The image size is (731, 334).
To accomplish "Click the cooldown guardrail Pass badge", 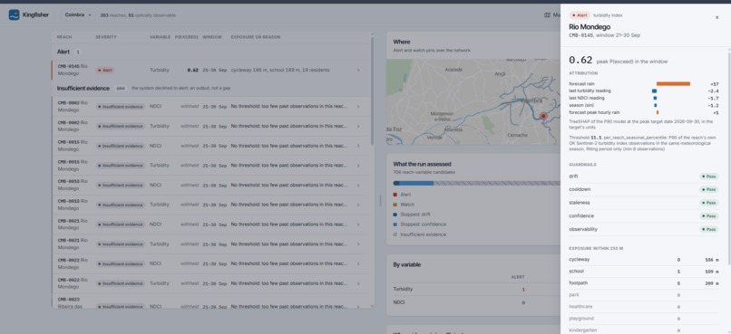I will (x=708, y=190).
